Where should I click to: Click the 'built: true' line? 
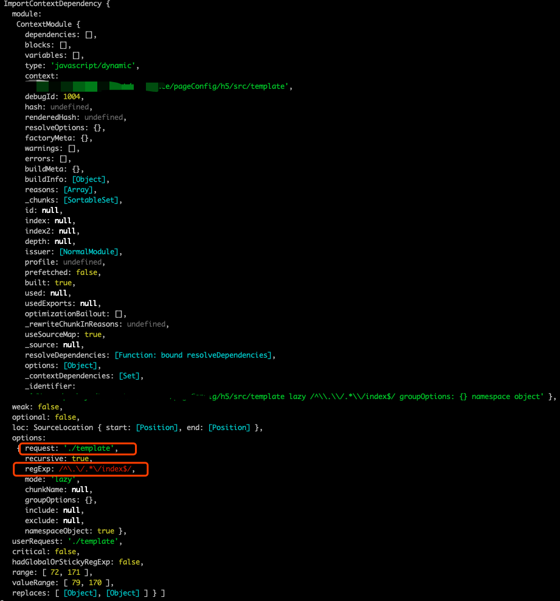50,283
